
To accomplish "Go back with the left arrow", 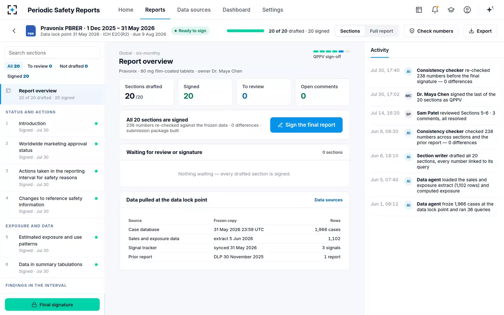I will (14, 31).
